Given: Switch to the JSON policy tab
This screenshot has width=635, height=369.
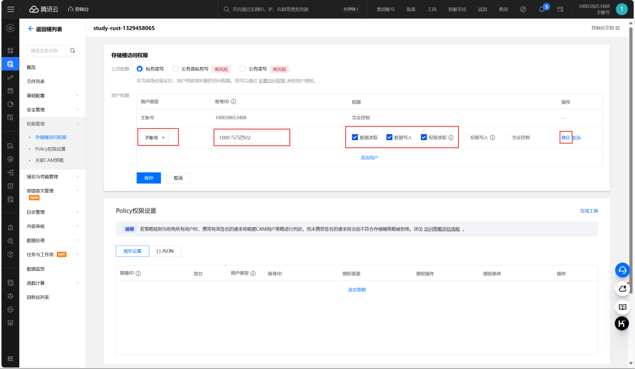Looking at the screenshot, I should tap(164, 251).
